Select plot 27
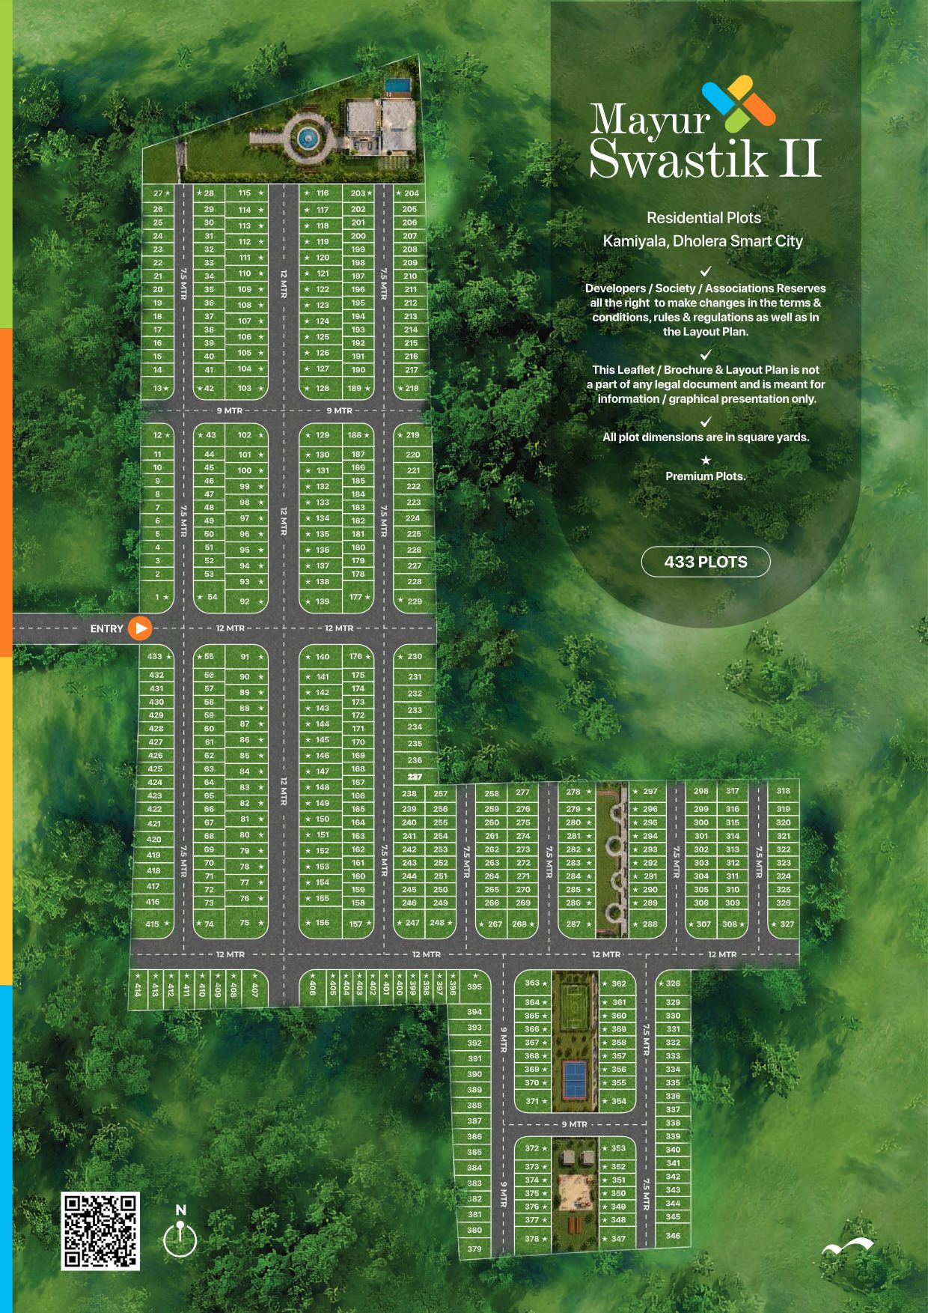 (x=158, y=193)
